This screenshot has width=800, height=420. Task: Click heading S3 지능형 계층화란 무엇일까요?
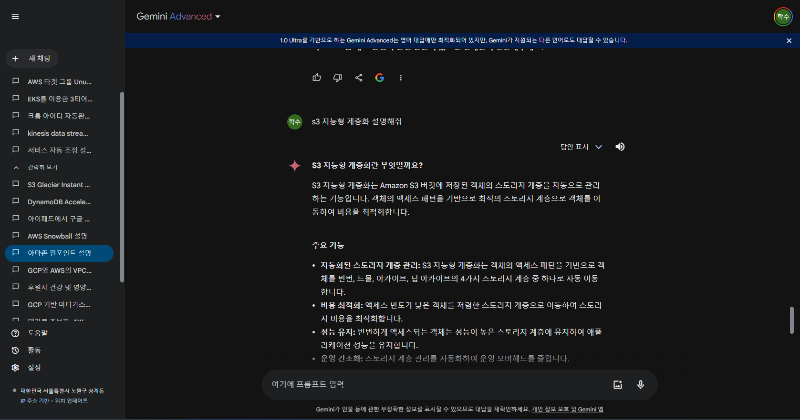pos(367,166)
